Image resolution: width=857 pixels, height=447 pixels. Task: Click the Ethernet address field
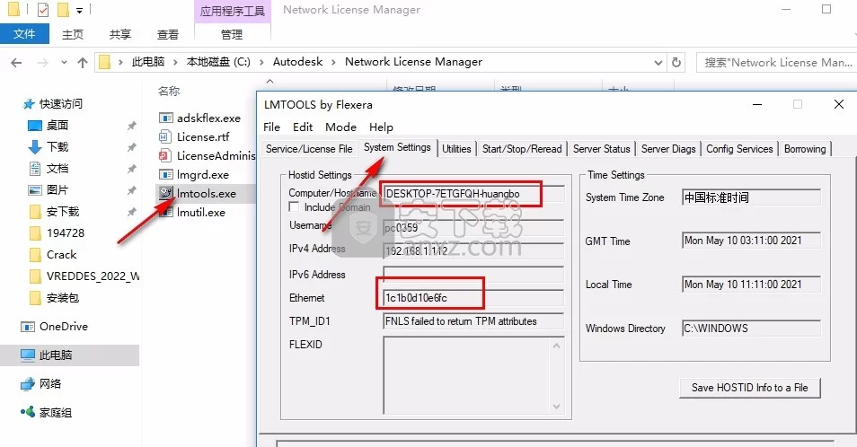[473, 298]
